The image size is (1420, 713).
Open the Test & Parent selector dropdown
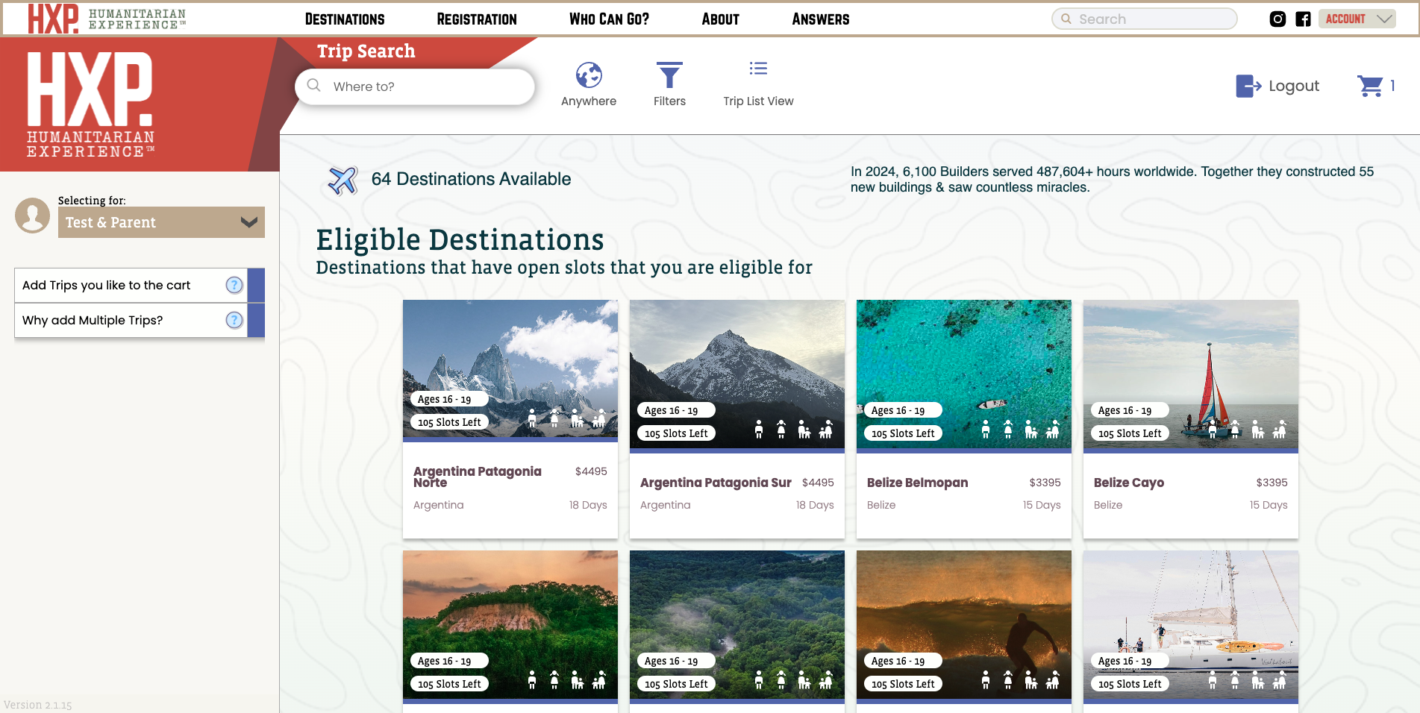pyautogui.click(x=161, y=222)
